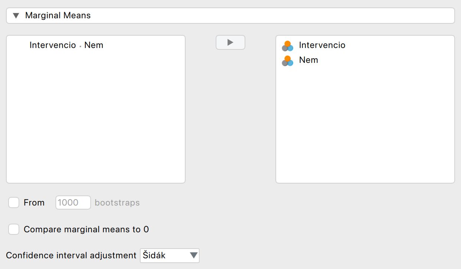Click the empty area of the left terms list
461x269 pixels.
[95, 119]
